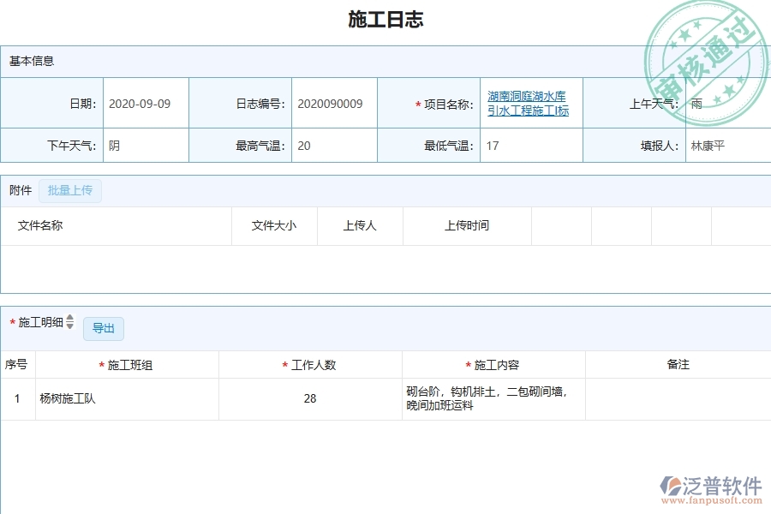
Task: Click the 文件名称 column header
Action: 40,225
